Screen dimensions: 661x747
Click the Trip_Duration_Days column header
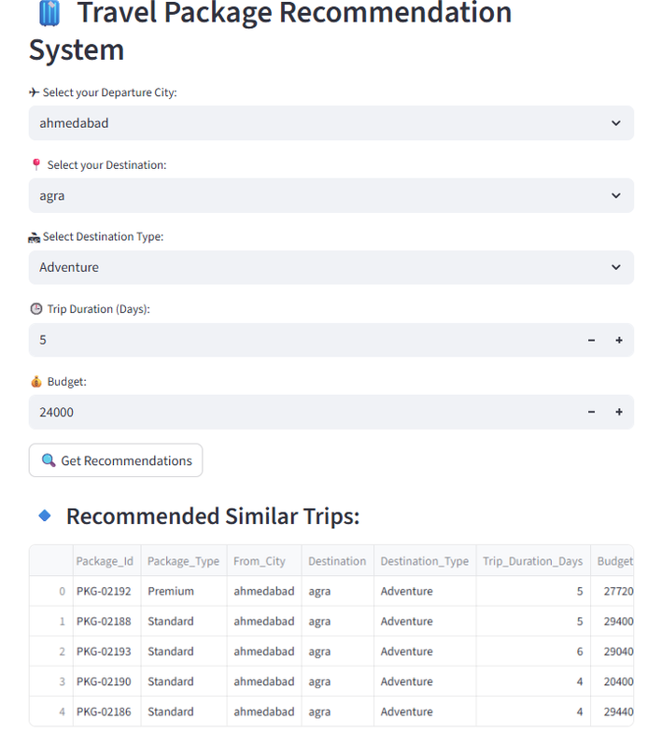pos(532,561)
